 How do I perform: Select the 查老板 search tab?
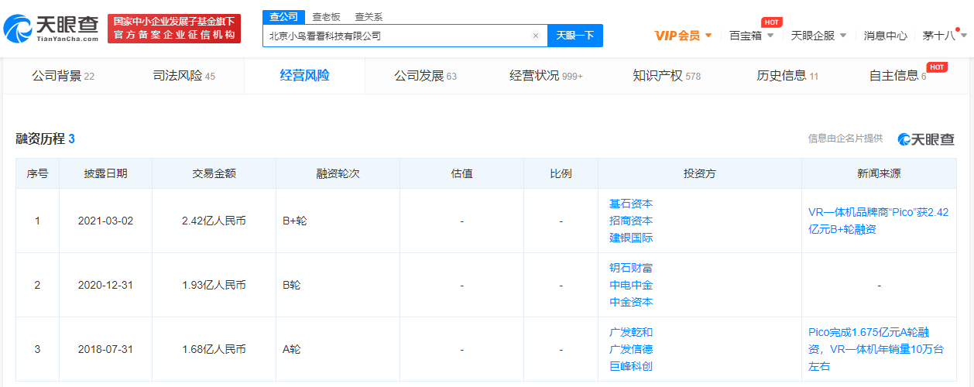coord(325,16)
